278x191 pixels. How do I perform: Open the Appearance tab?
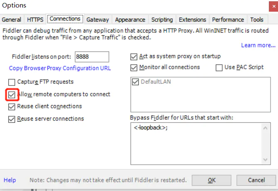130,20
